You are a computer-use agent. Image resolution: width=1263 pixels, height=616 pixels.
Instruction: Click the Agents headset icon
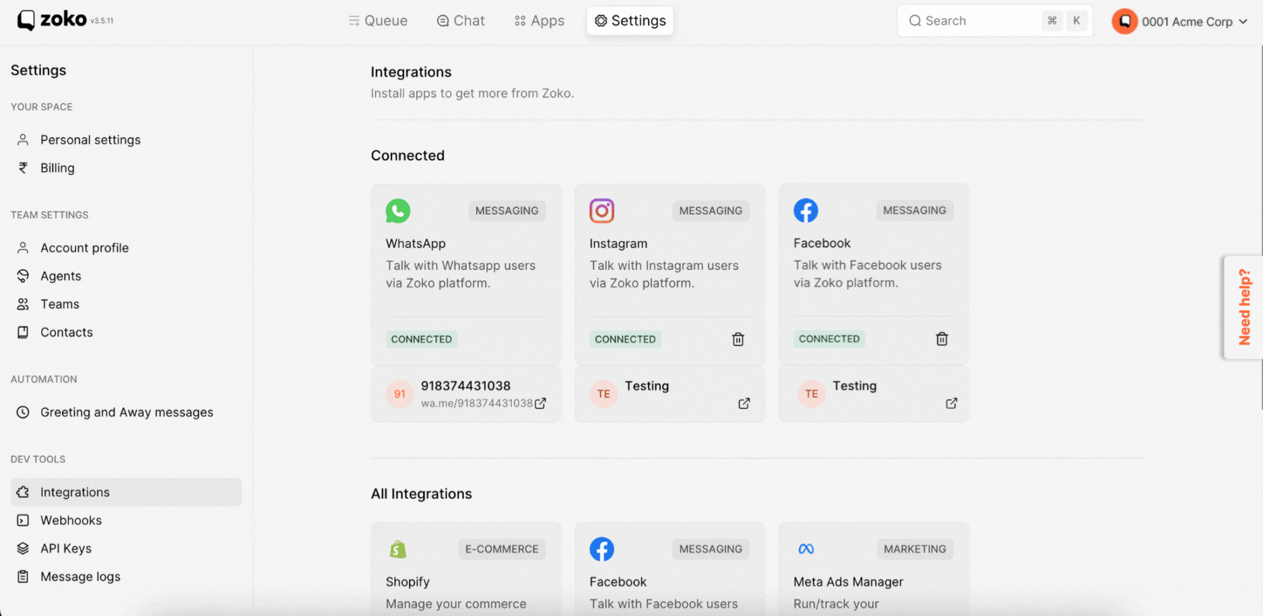pyautogui.click(x=23, y=276)
